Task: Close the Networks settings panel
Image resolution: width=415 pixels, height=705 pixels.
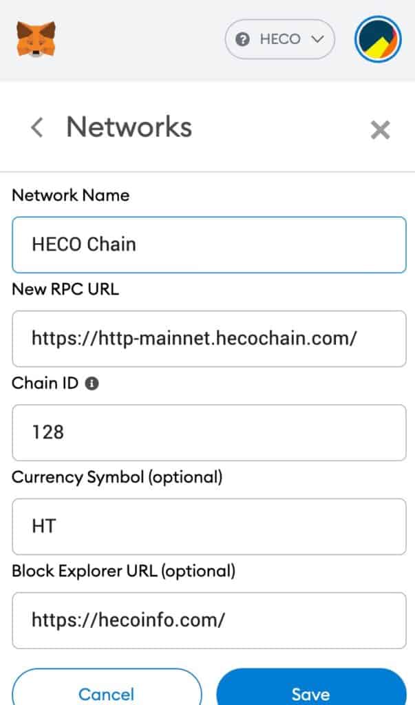Action: tap(380, 130)
